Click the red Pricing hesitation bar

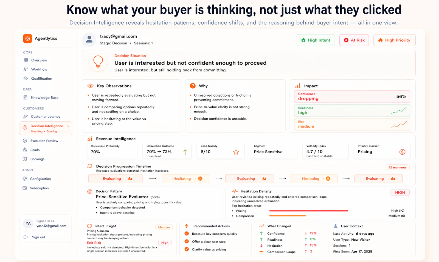(309, 211)
